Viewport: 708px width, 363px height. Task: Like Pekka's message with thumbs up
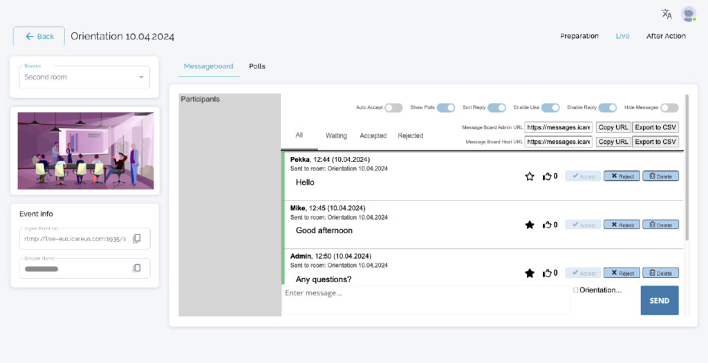point(548,176)
